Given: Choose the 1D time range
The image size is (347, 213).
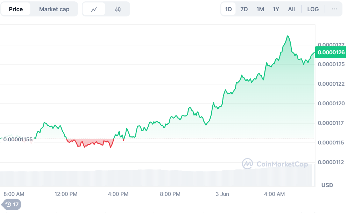Looking at the screenshot, I should (x=228, y=9).
